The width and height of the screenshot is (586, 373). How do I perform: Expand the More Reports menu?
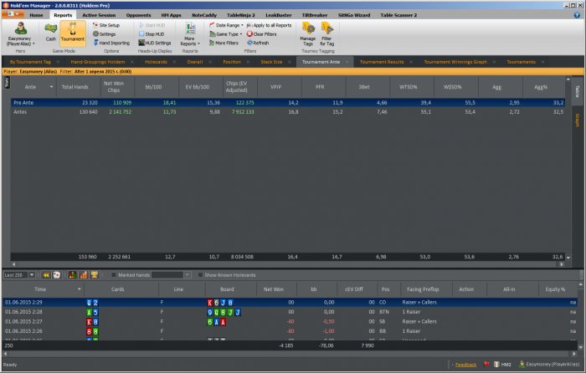point(190,34)
